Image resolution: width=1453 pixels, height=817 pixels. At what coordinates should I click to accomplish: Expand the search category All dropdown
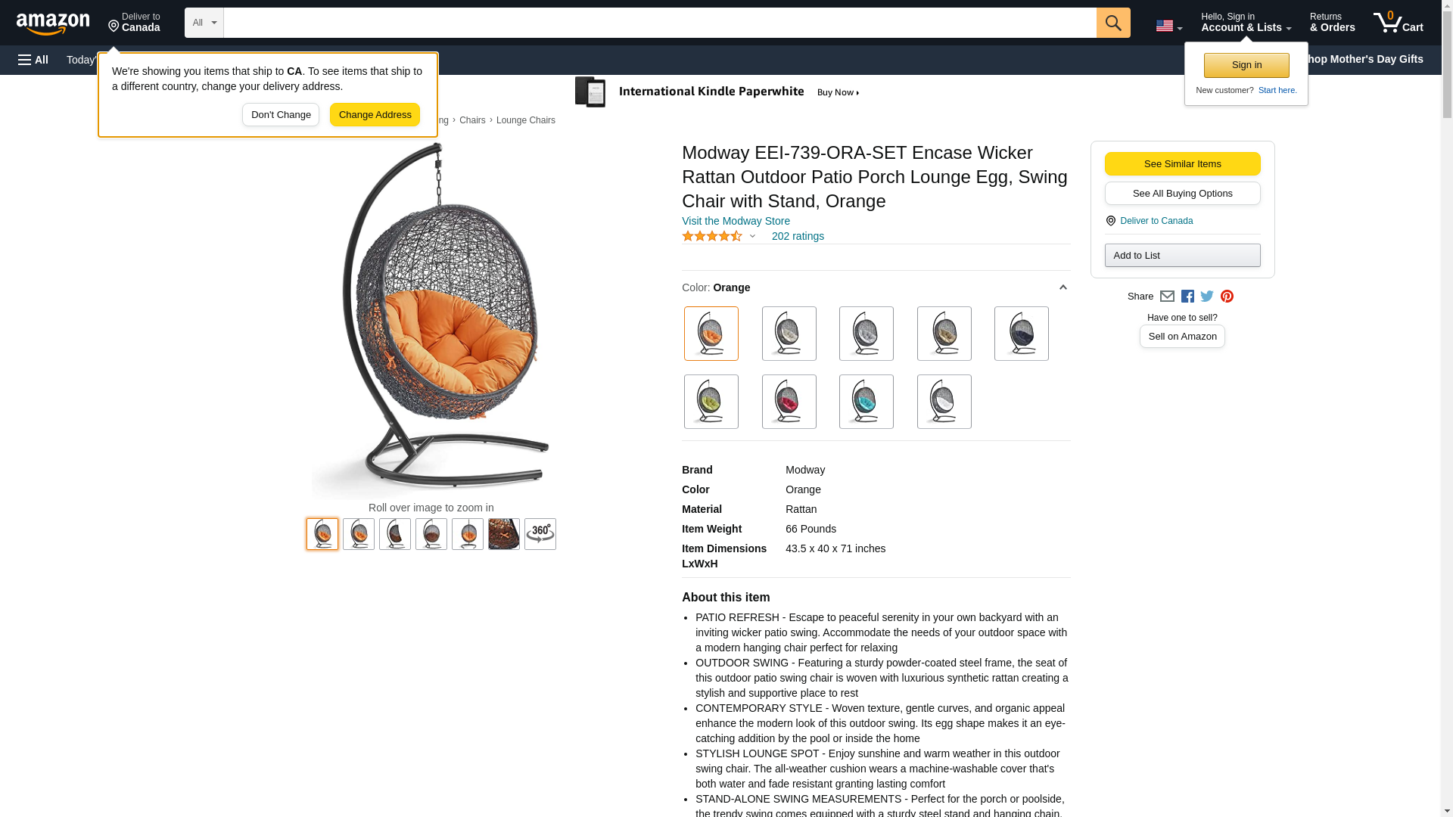click(204, 23)
